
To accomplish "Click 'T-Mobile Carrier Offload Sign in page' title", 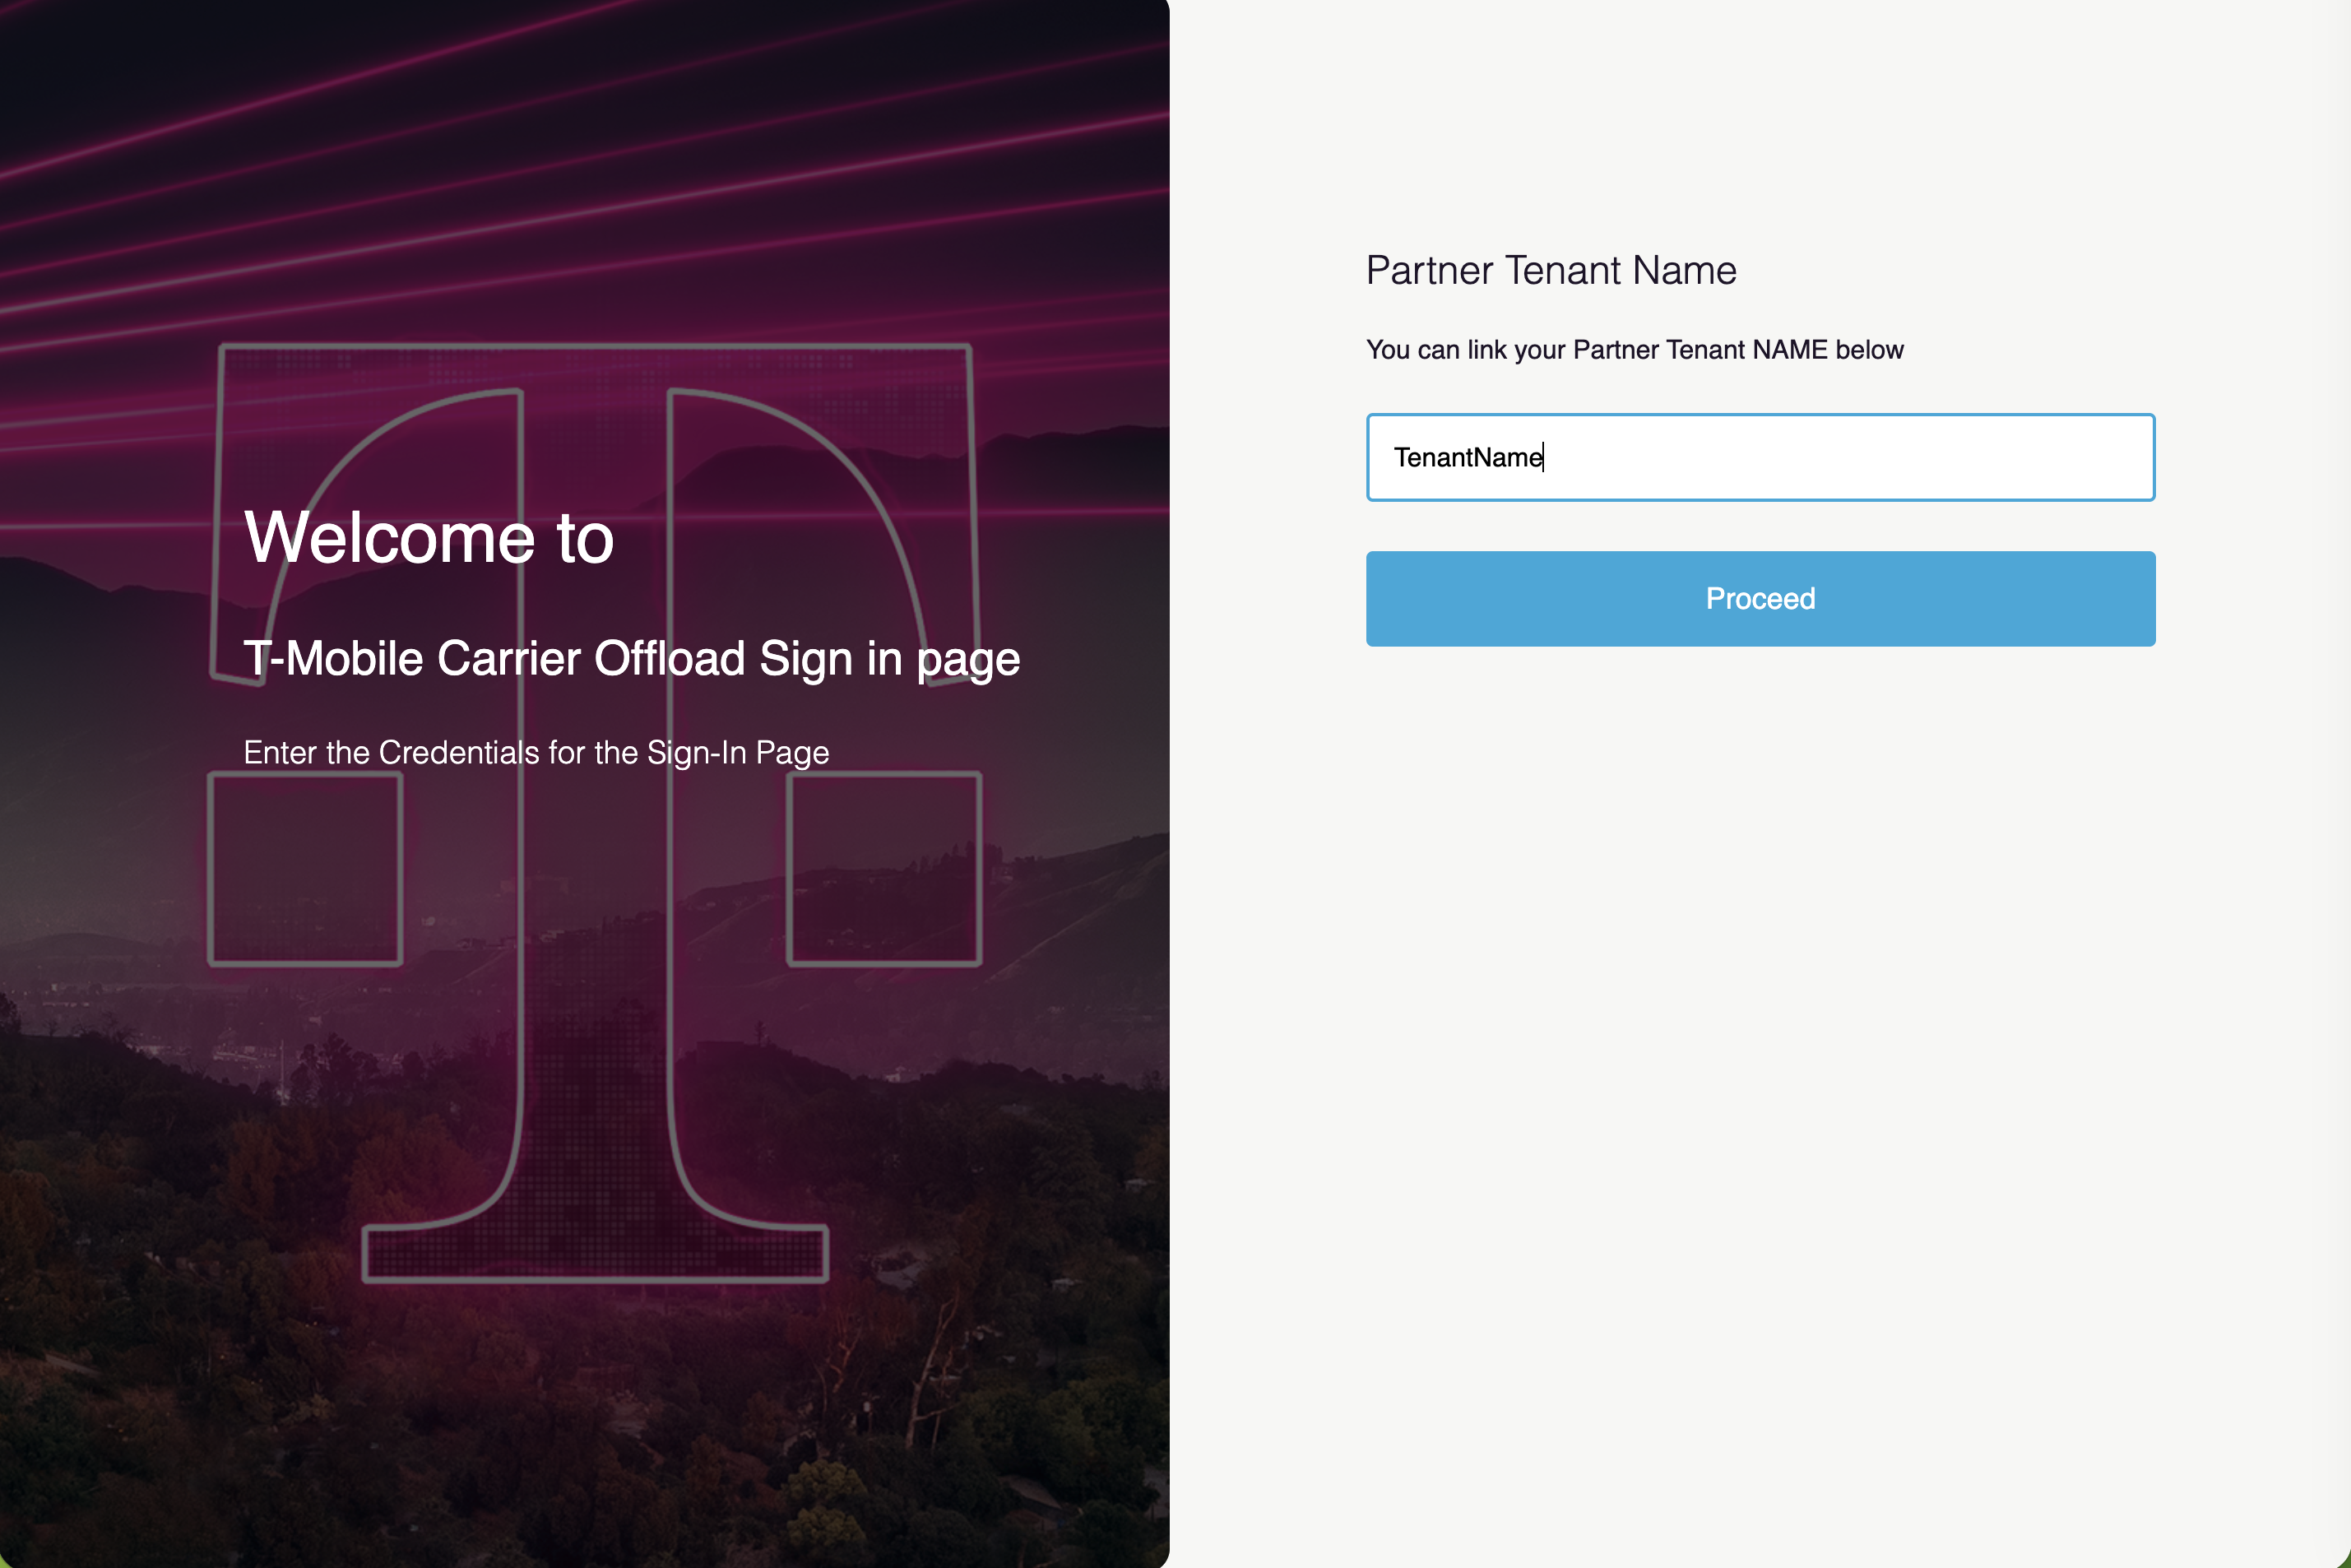I will (x=632, y=659).
